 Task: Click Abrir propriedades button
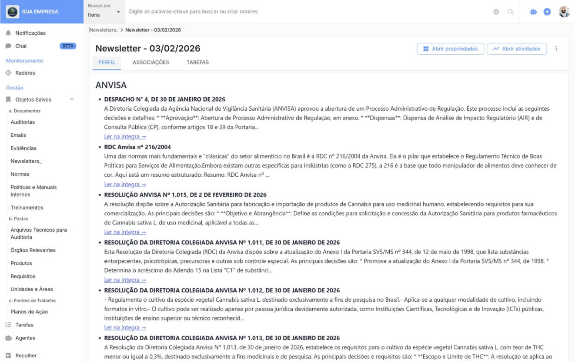(x=450, y=49)
